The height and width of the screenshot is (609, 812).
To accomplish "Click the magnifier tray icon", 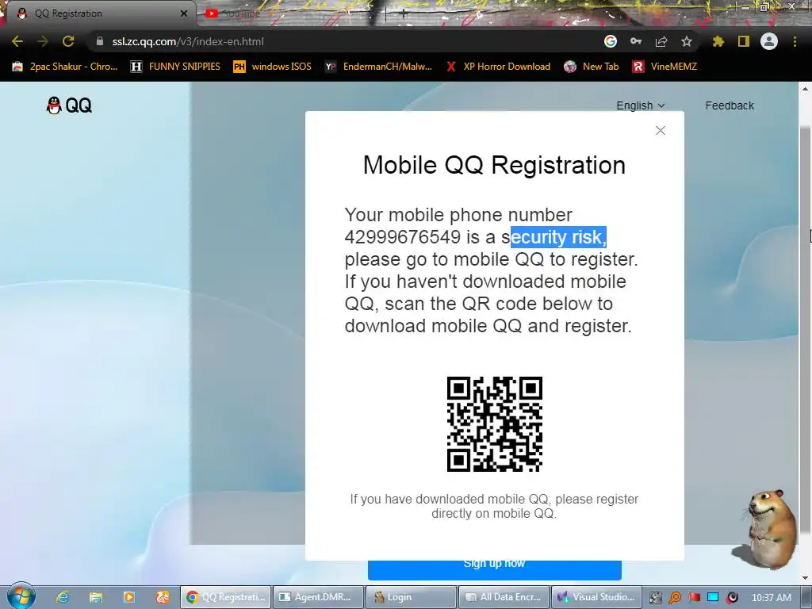I will tap(675, 598).
